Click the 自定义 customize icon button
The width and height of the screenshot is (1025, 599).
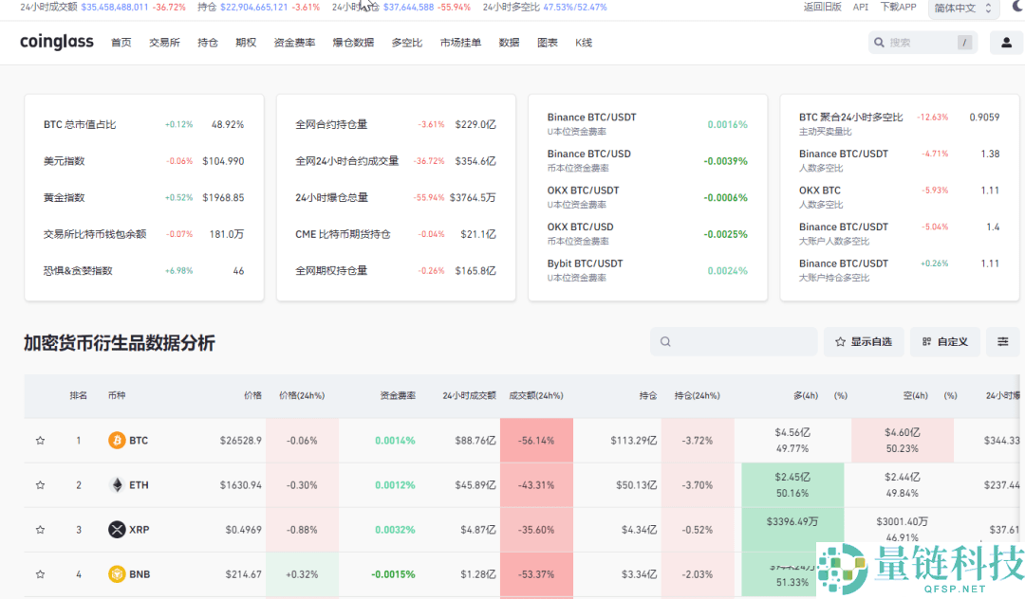[944, 341]
